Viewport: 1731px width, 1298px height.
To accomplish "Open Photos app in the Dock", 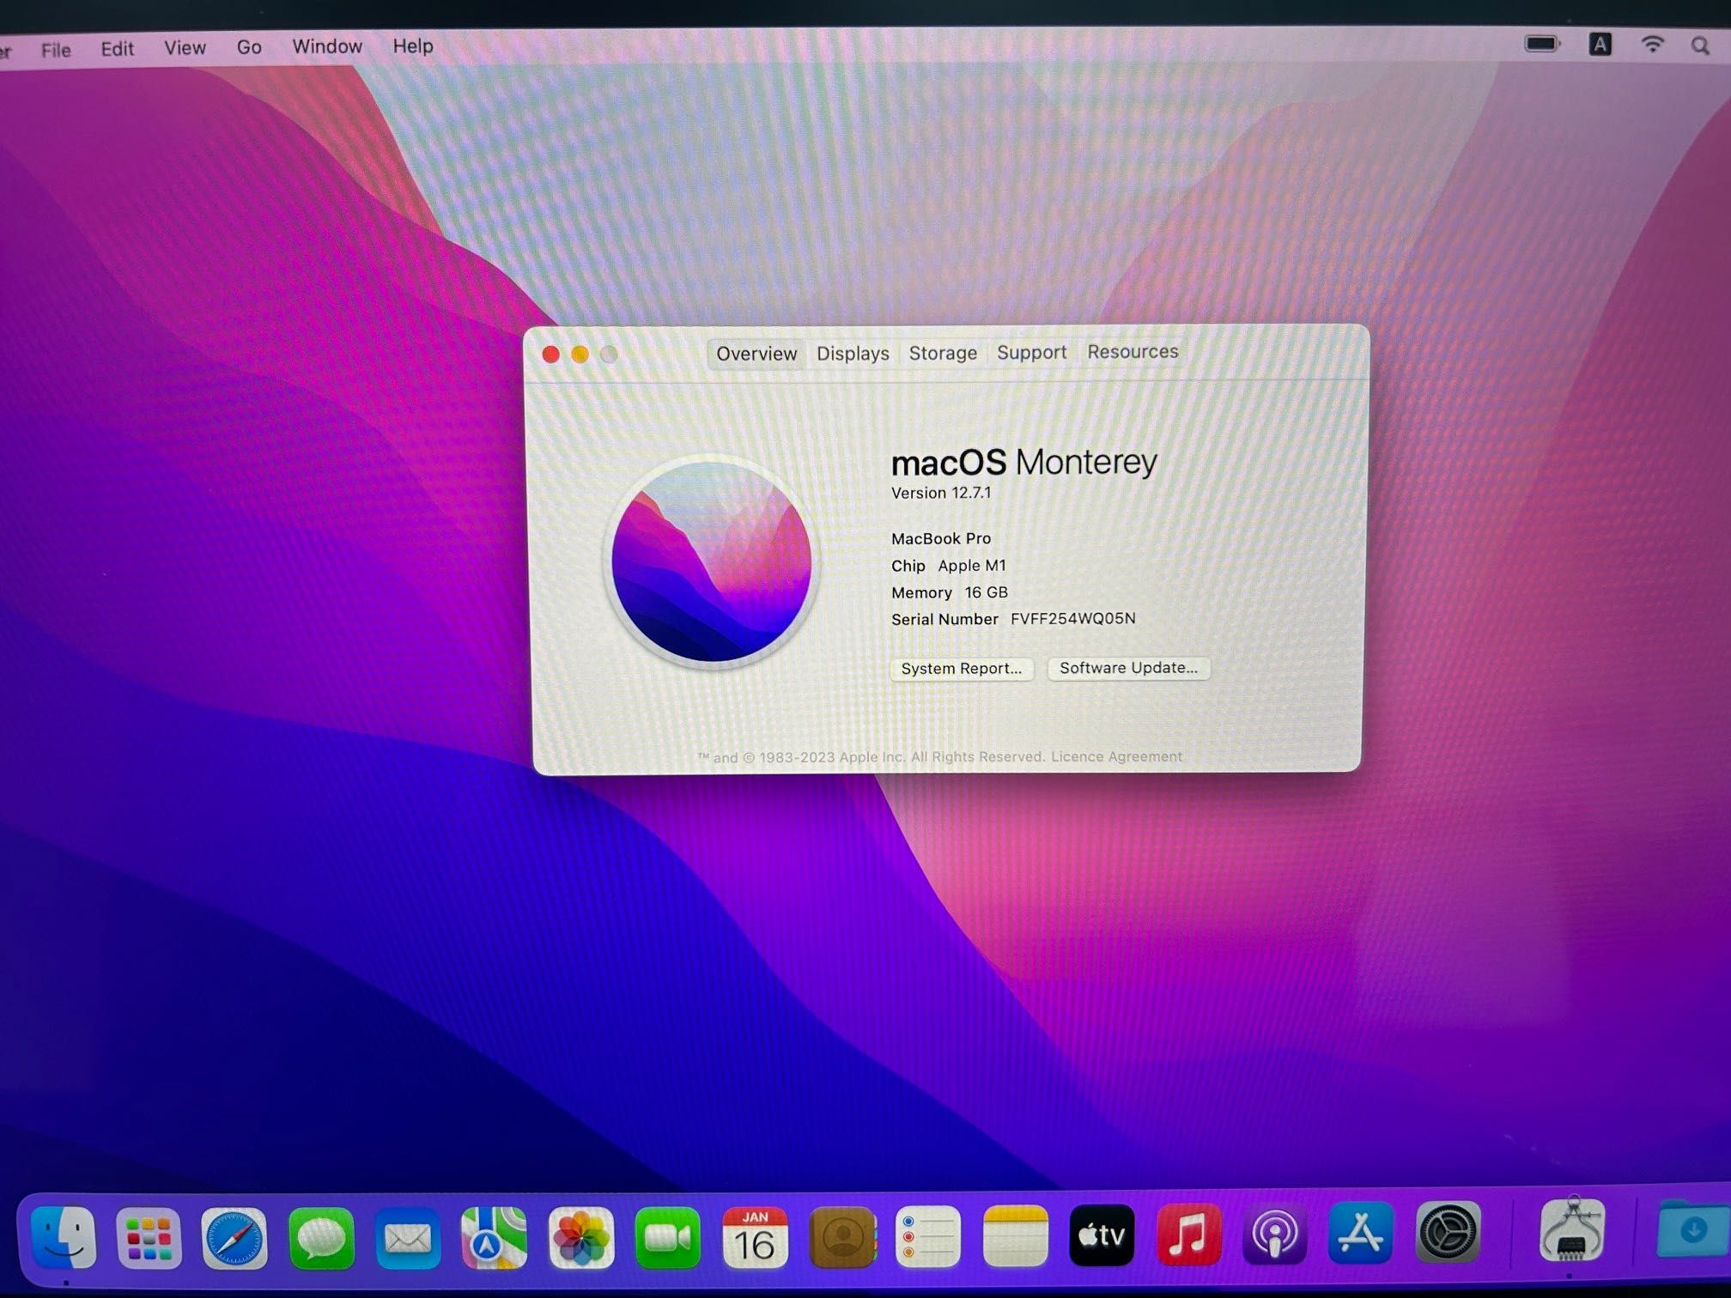I will [x=581, y=1238].
